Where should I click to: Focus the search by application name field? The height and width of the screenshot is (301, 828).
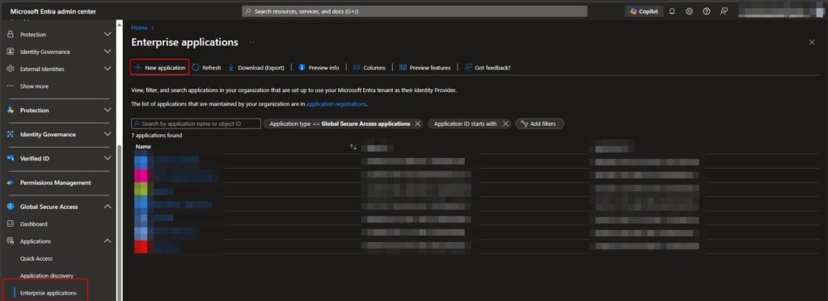(196, 123)
